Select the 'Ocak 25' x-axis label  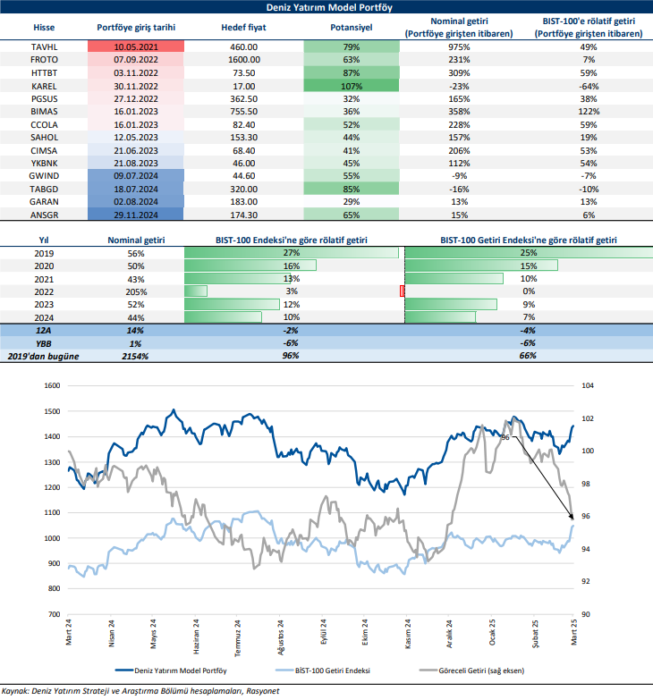coord(493,628)
